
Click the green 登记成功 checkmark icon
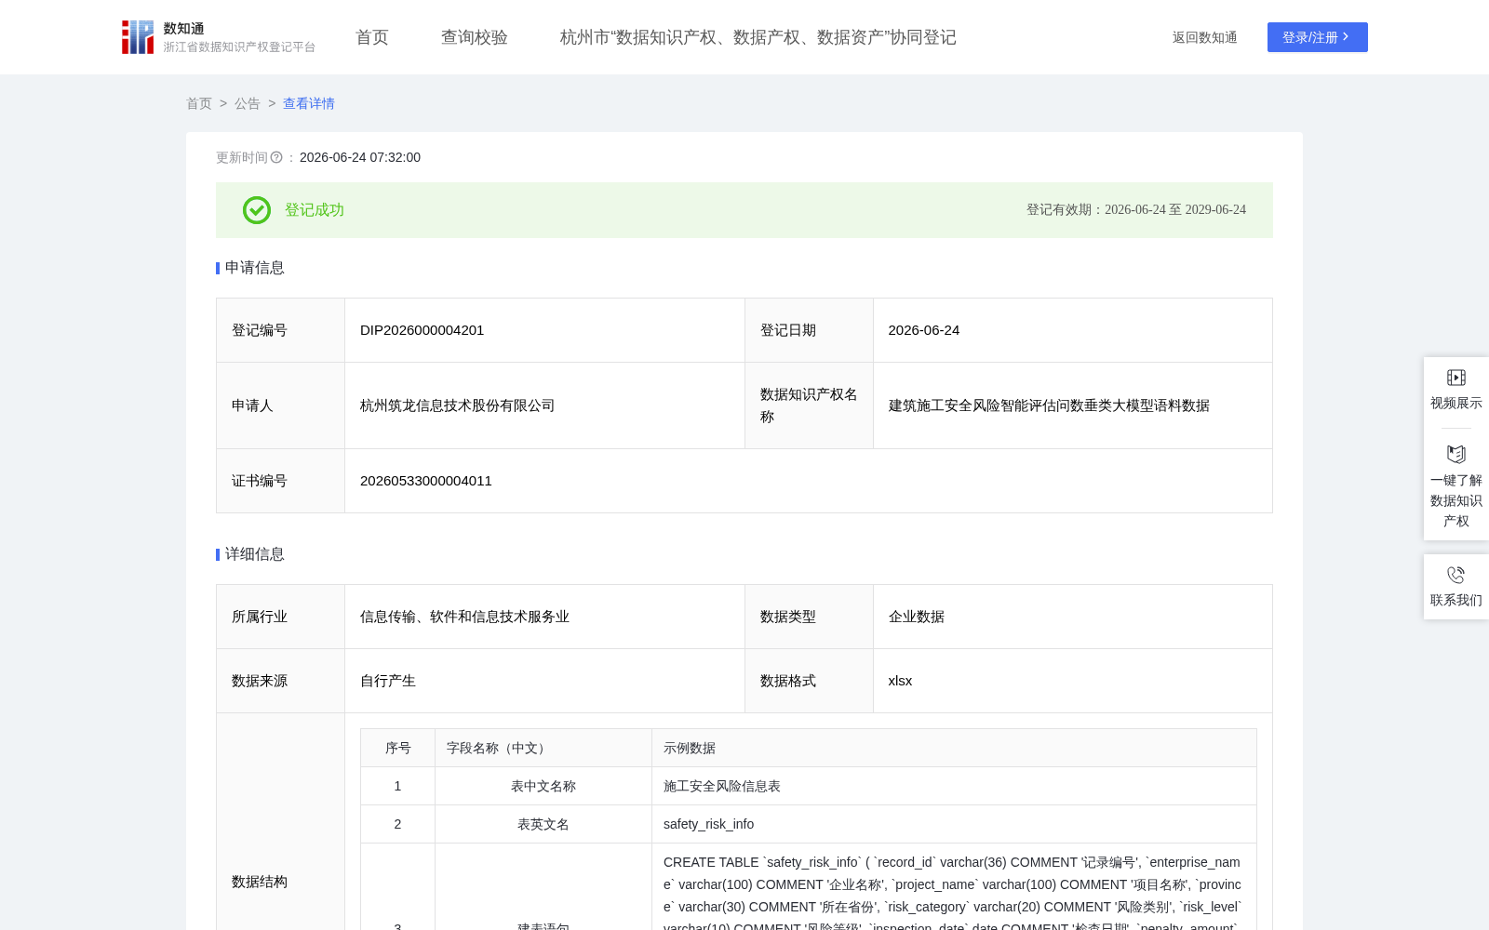[257, 210]
